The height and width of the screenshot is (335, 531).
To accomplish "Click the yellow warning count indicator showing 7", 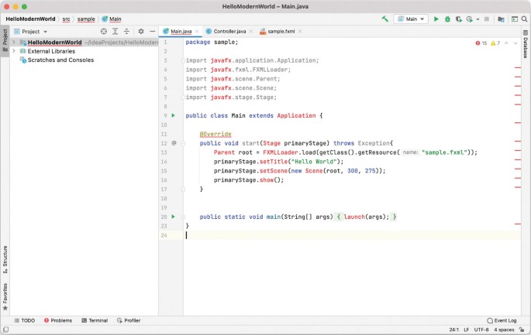I will click(x=495, y=43).
